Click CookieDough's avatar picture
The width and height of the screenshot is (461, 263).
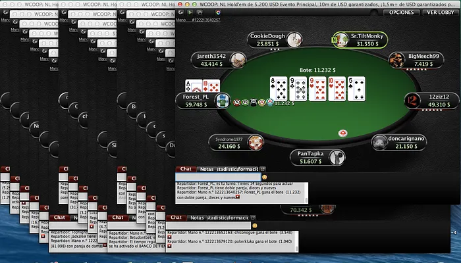pyautogui.click(x=294, y=39)
